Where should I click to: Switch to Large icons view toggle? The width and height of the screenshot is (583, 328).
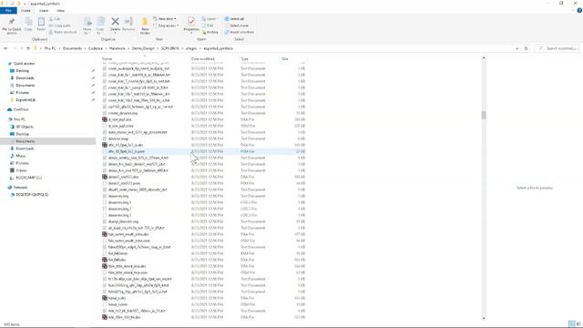(578, 324)
